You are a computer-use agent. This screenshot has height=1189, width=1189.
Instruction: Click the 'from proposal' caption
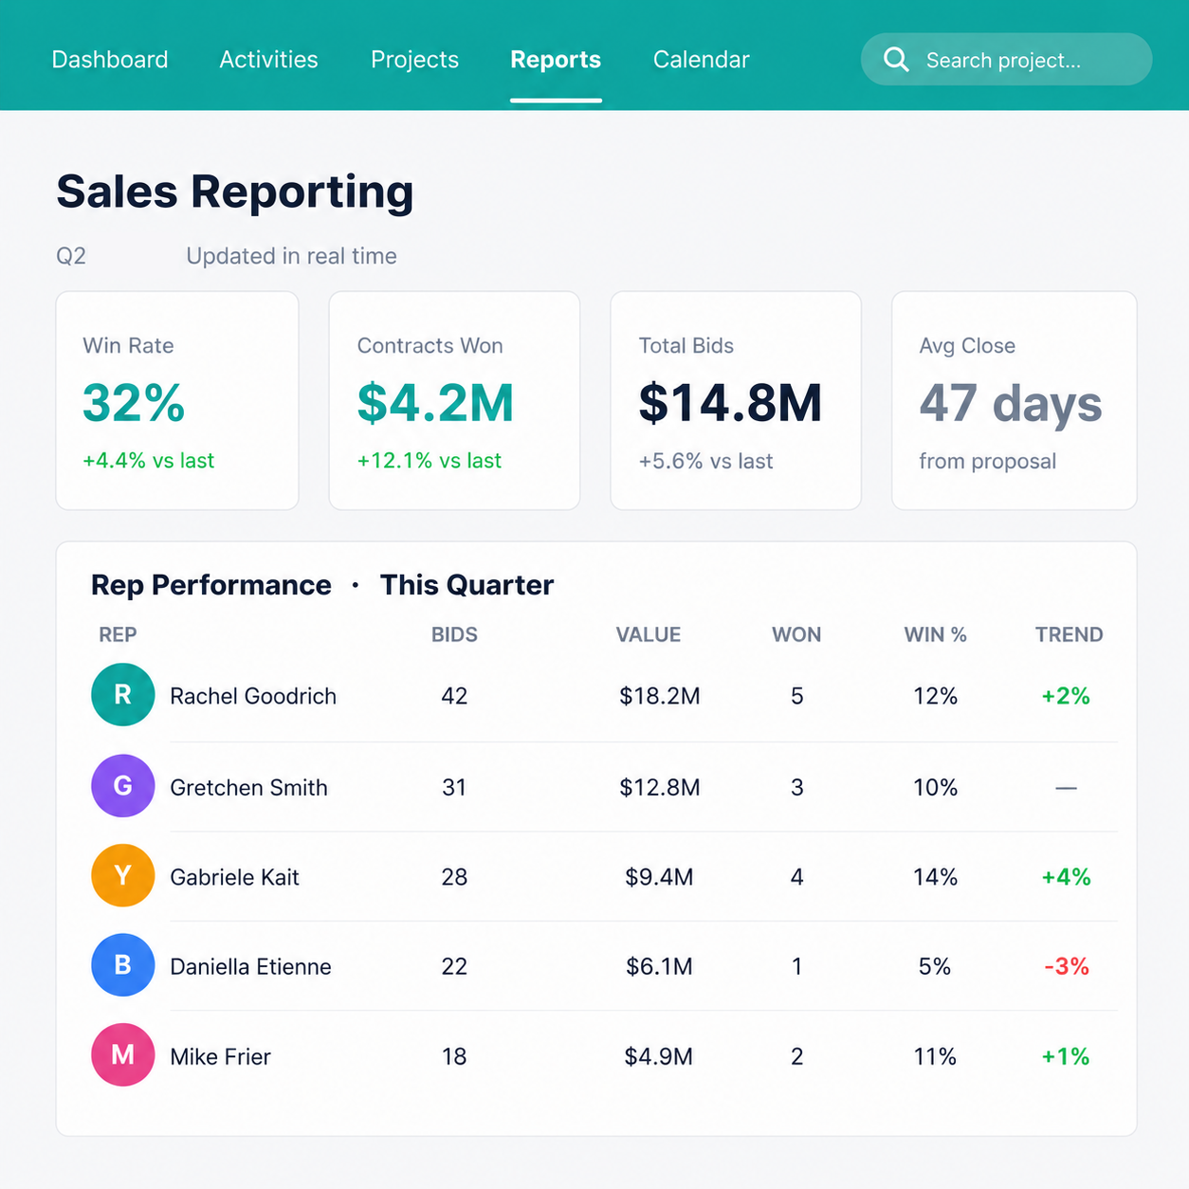coord(987,461)
